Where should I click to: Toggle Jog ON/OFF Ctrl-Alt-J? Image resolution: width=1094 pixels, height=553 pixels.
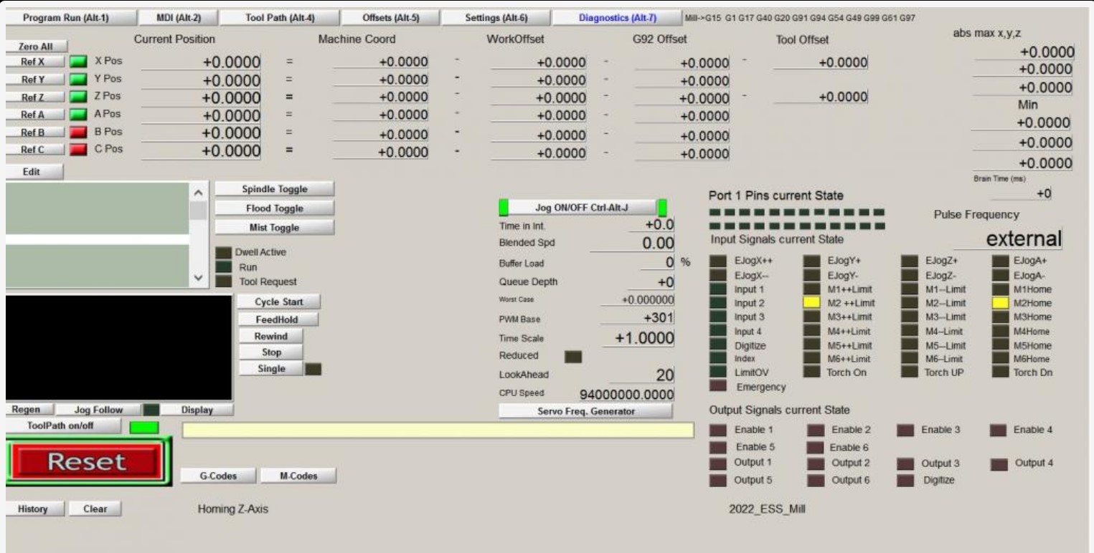click(x=583, y=208)
